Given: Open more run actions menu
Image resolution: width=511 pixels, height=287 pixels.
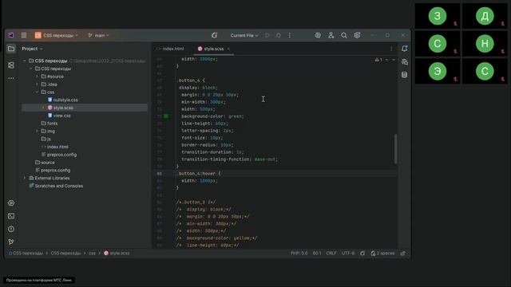Looking at the screenshot, I should pos(289,35).
